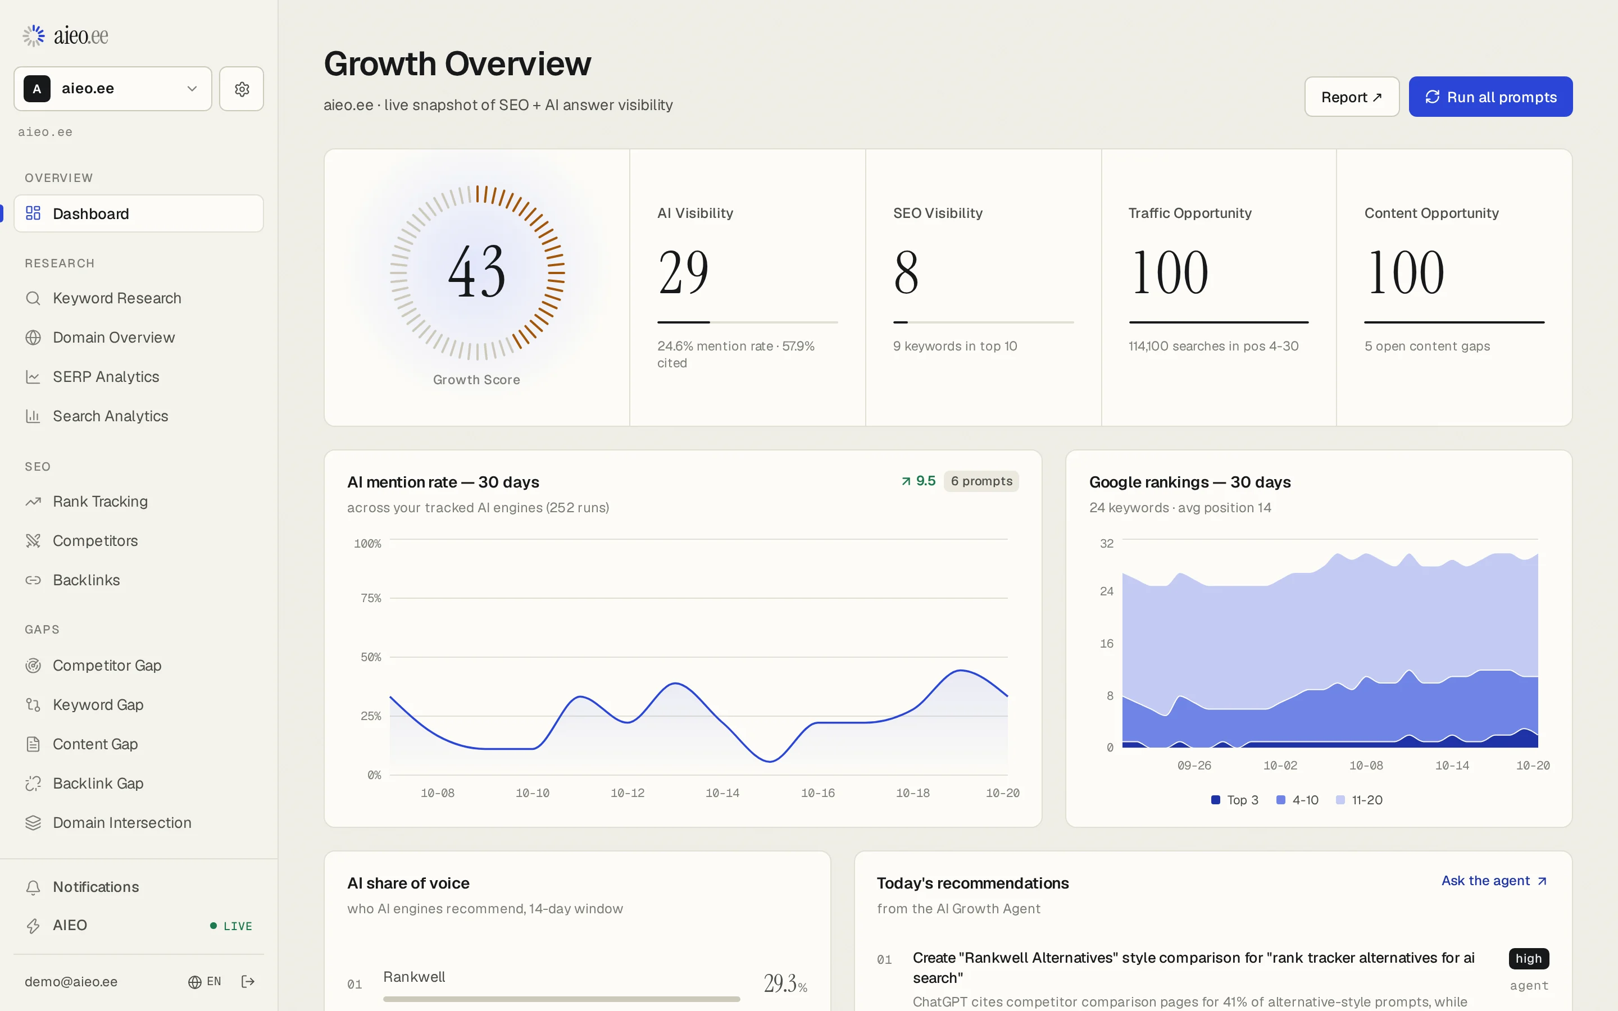Image resolution: width=1618 pixels, height=1011 pixels.
Task: Click the Content Gap document icon
Action: [33, 744]
